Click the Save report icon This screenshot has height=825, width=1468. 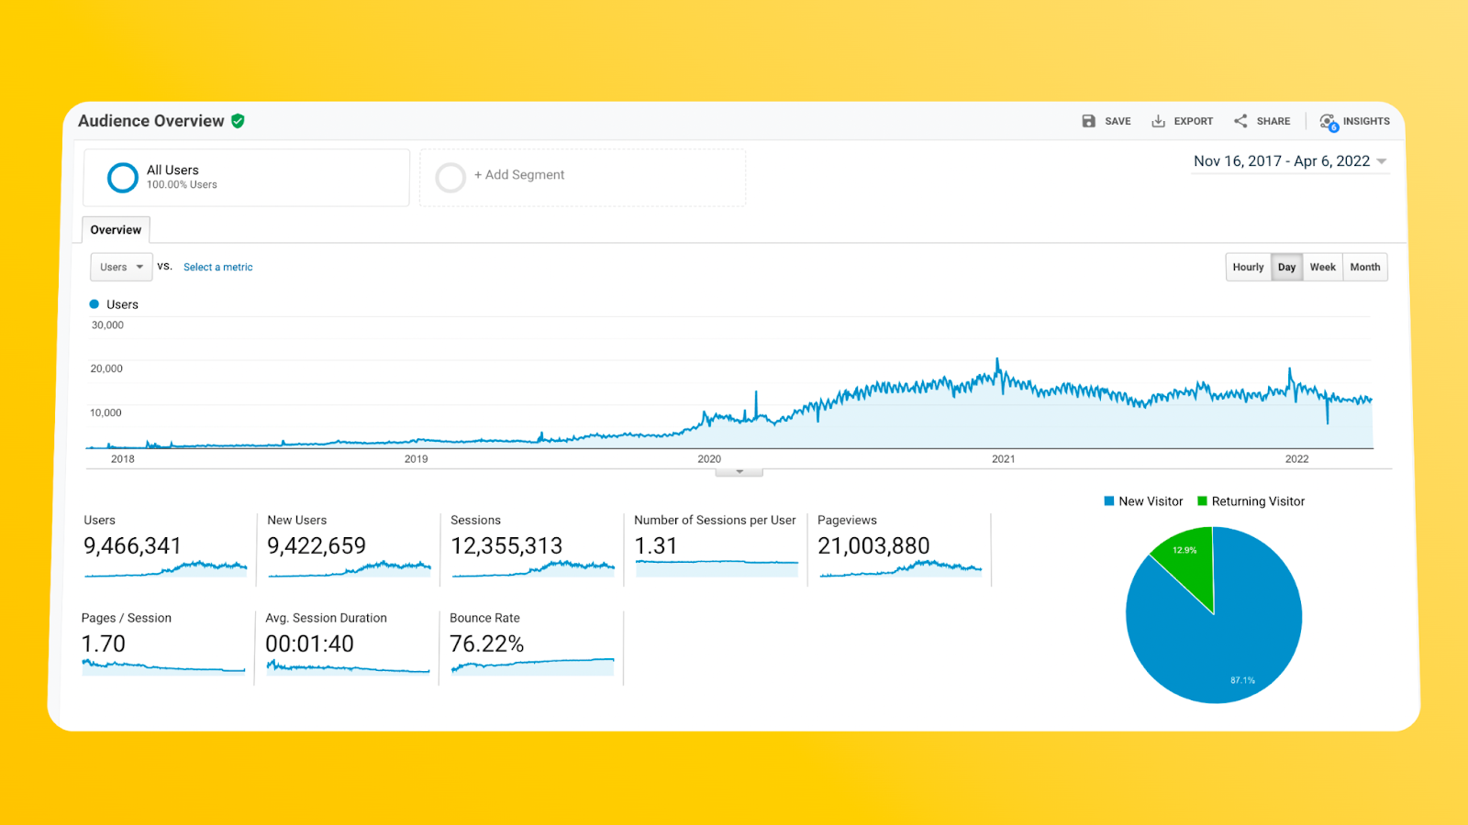click(x=1088, y=120)
